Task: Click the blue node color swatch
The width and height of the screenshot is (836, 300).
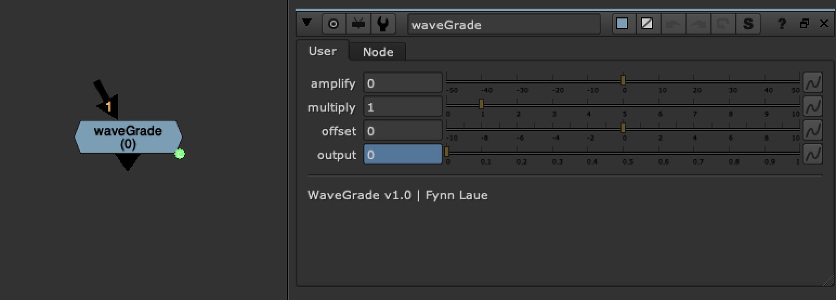Action: click(623, 24)
